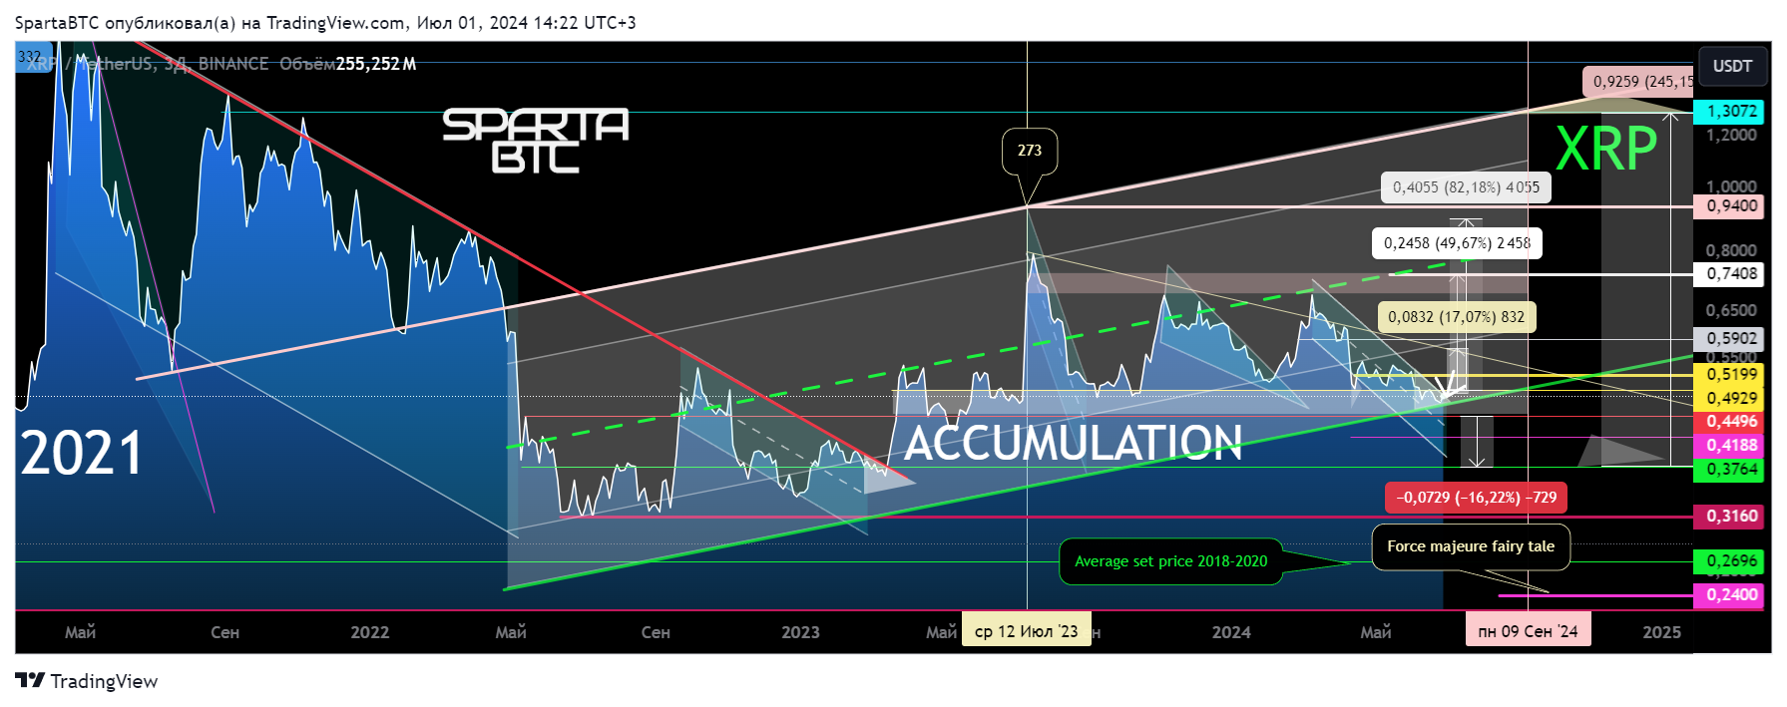Click the USDT currency label
The image size is (1787, 707).
(1732, 66)
